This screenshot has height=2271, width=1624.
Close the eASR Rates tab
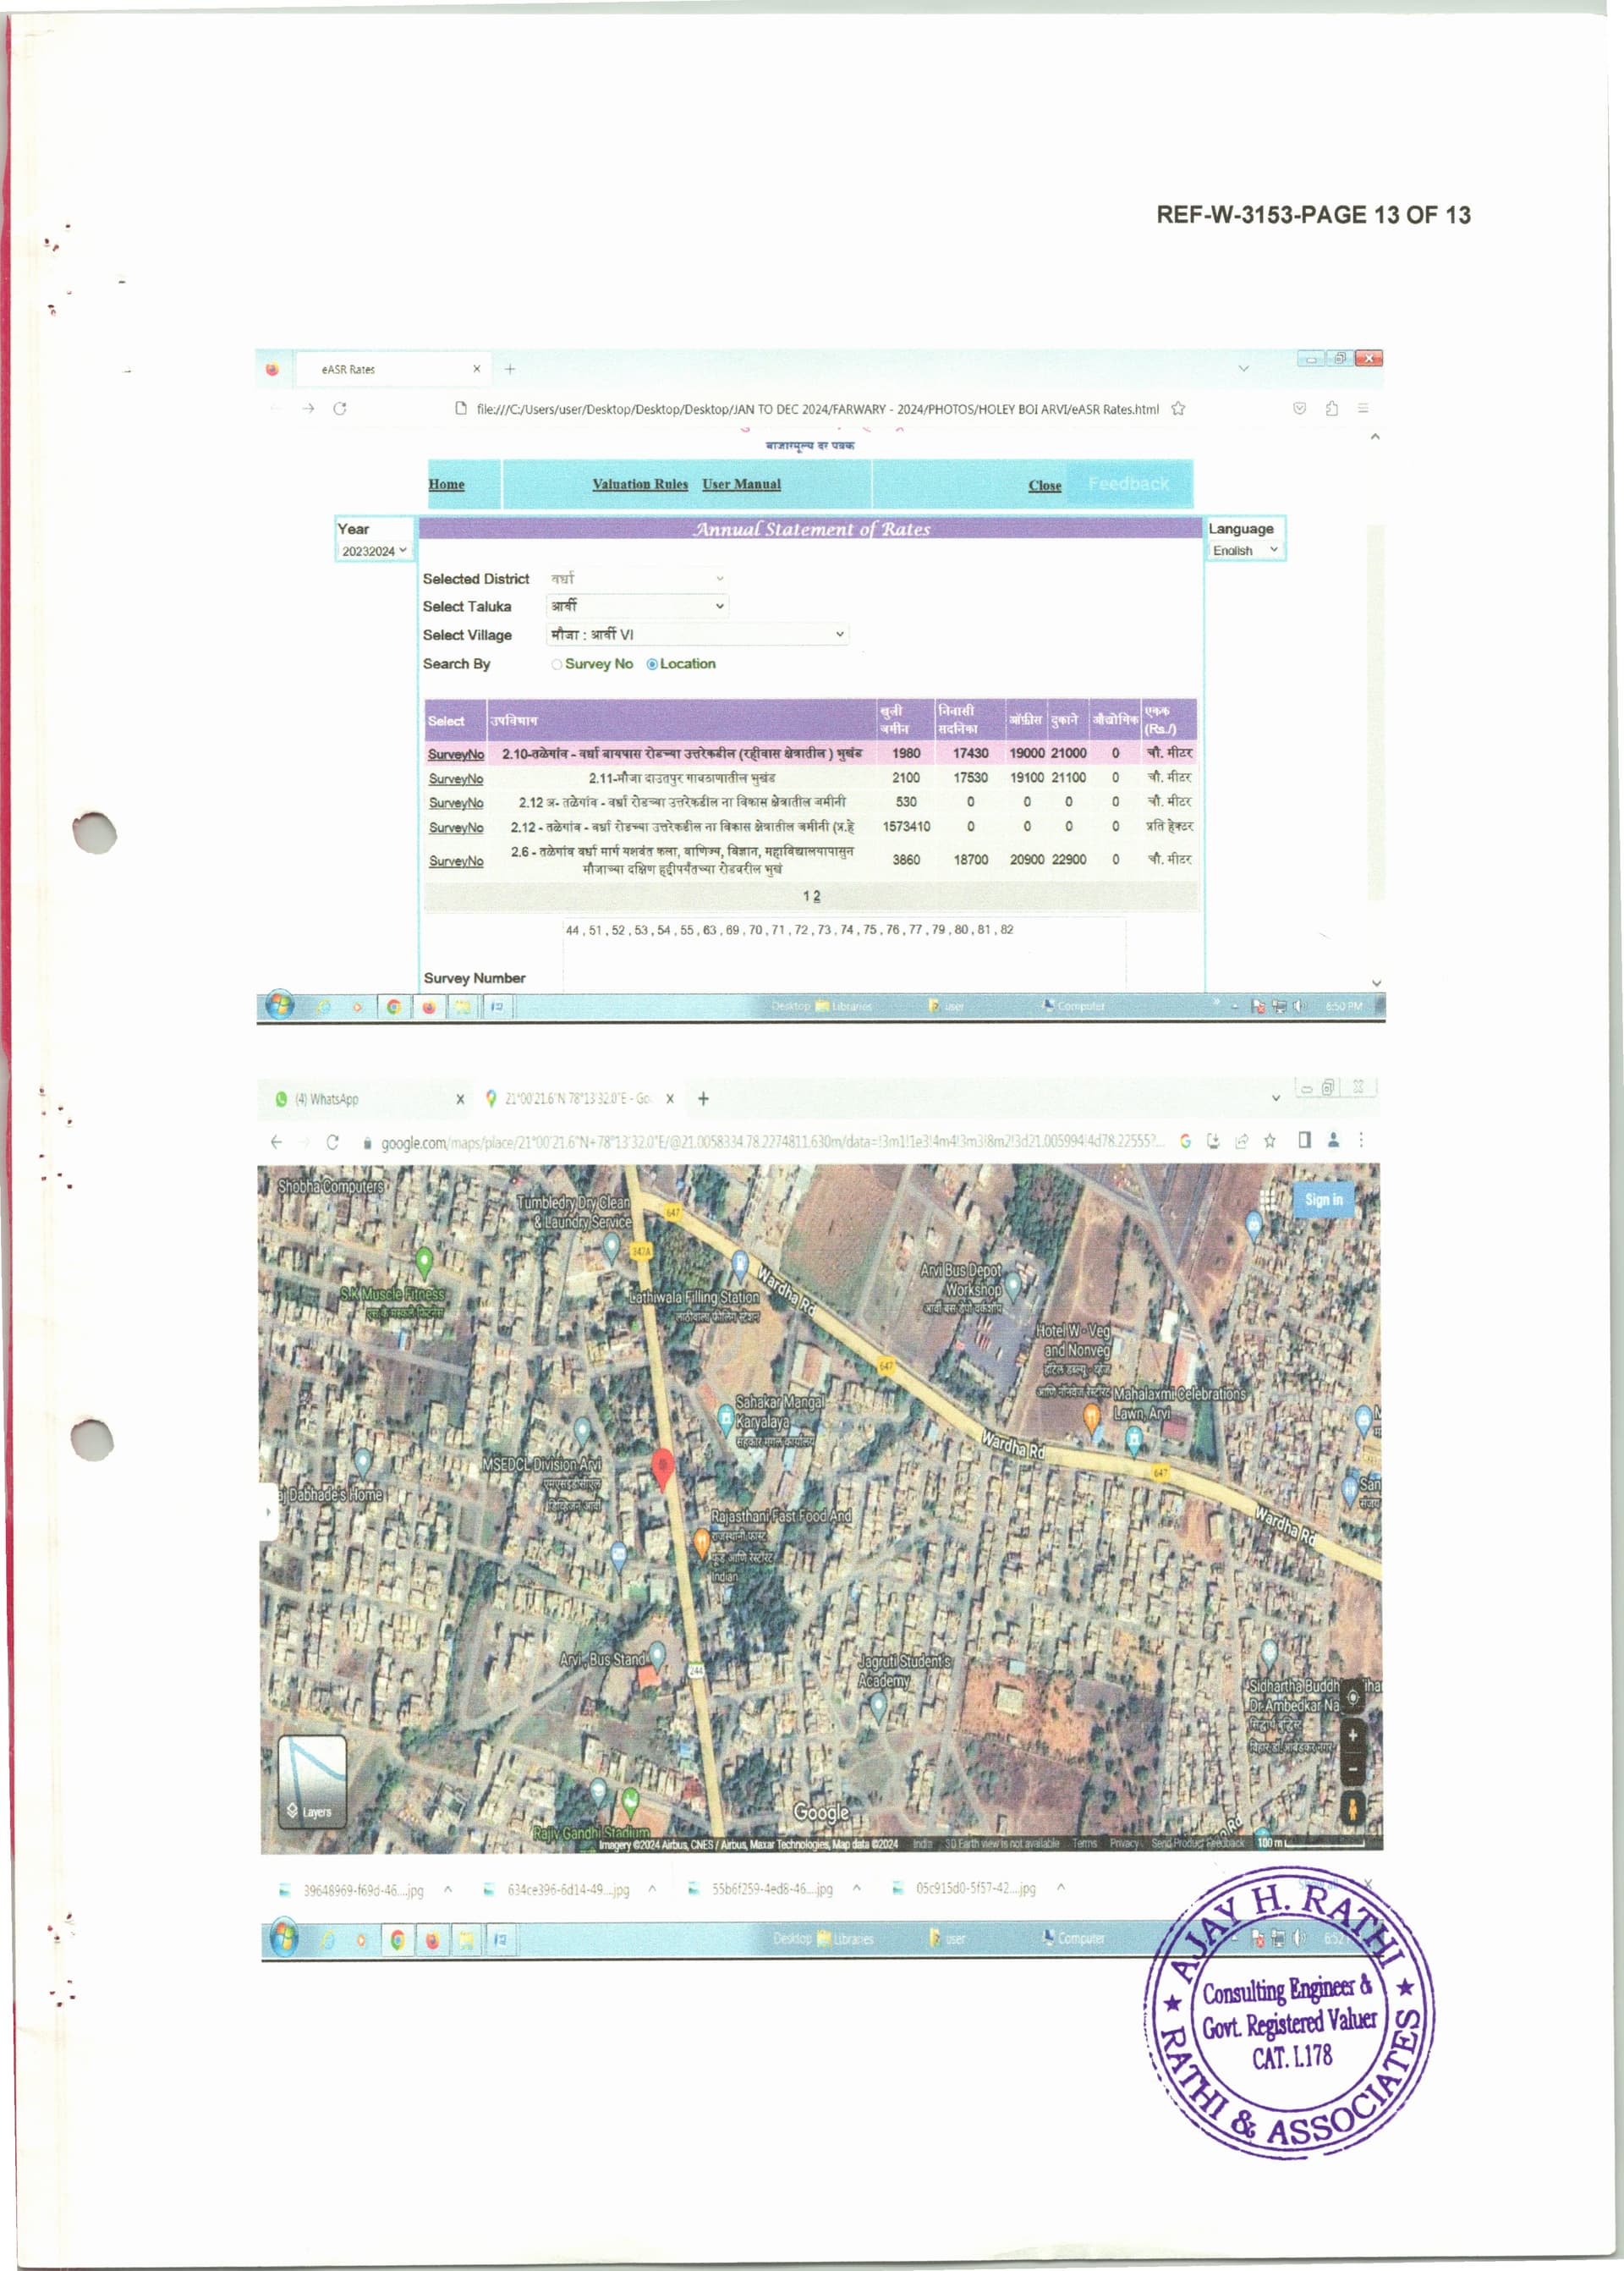[x=477, y=369]
